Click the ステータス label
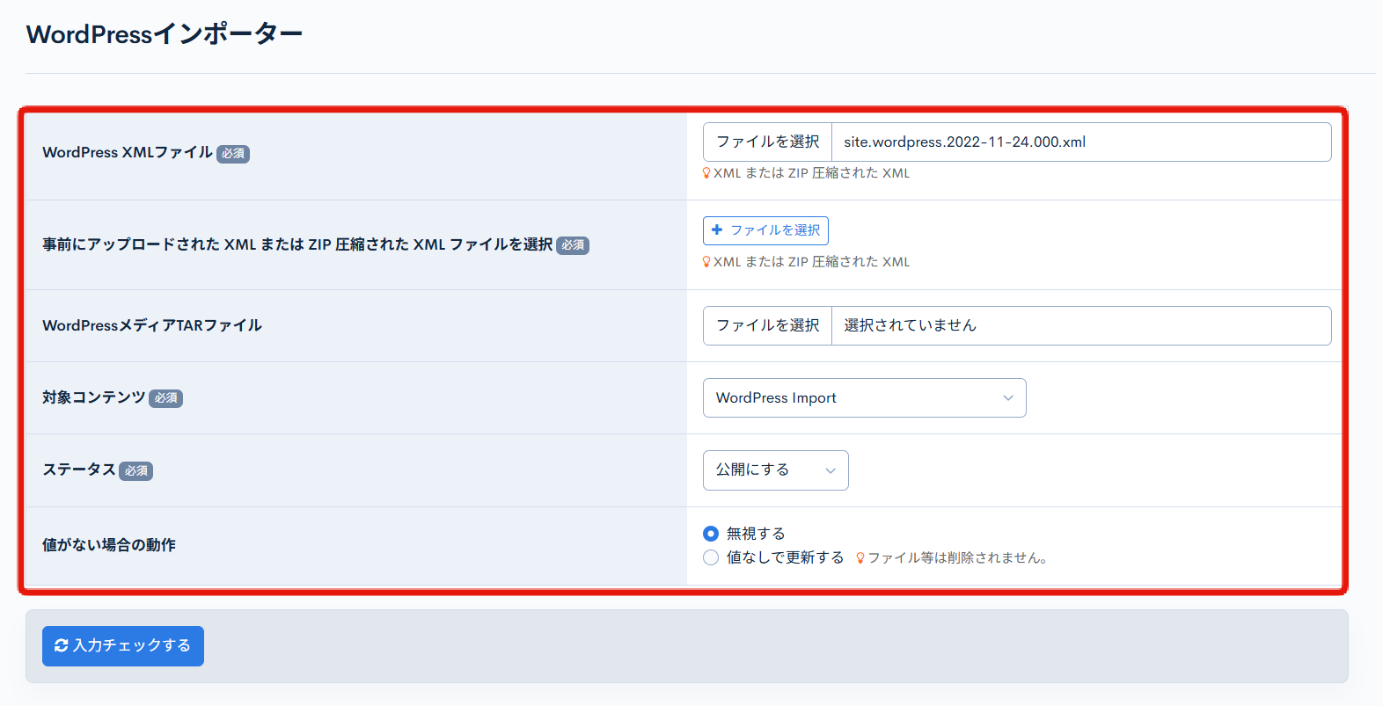Image resolution: width=1383 pixels, height=706 pixels. [x=79, y=469]
